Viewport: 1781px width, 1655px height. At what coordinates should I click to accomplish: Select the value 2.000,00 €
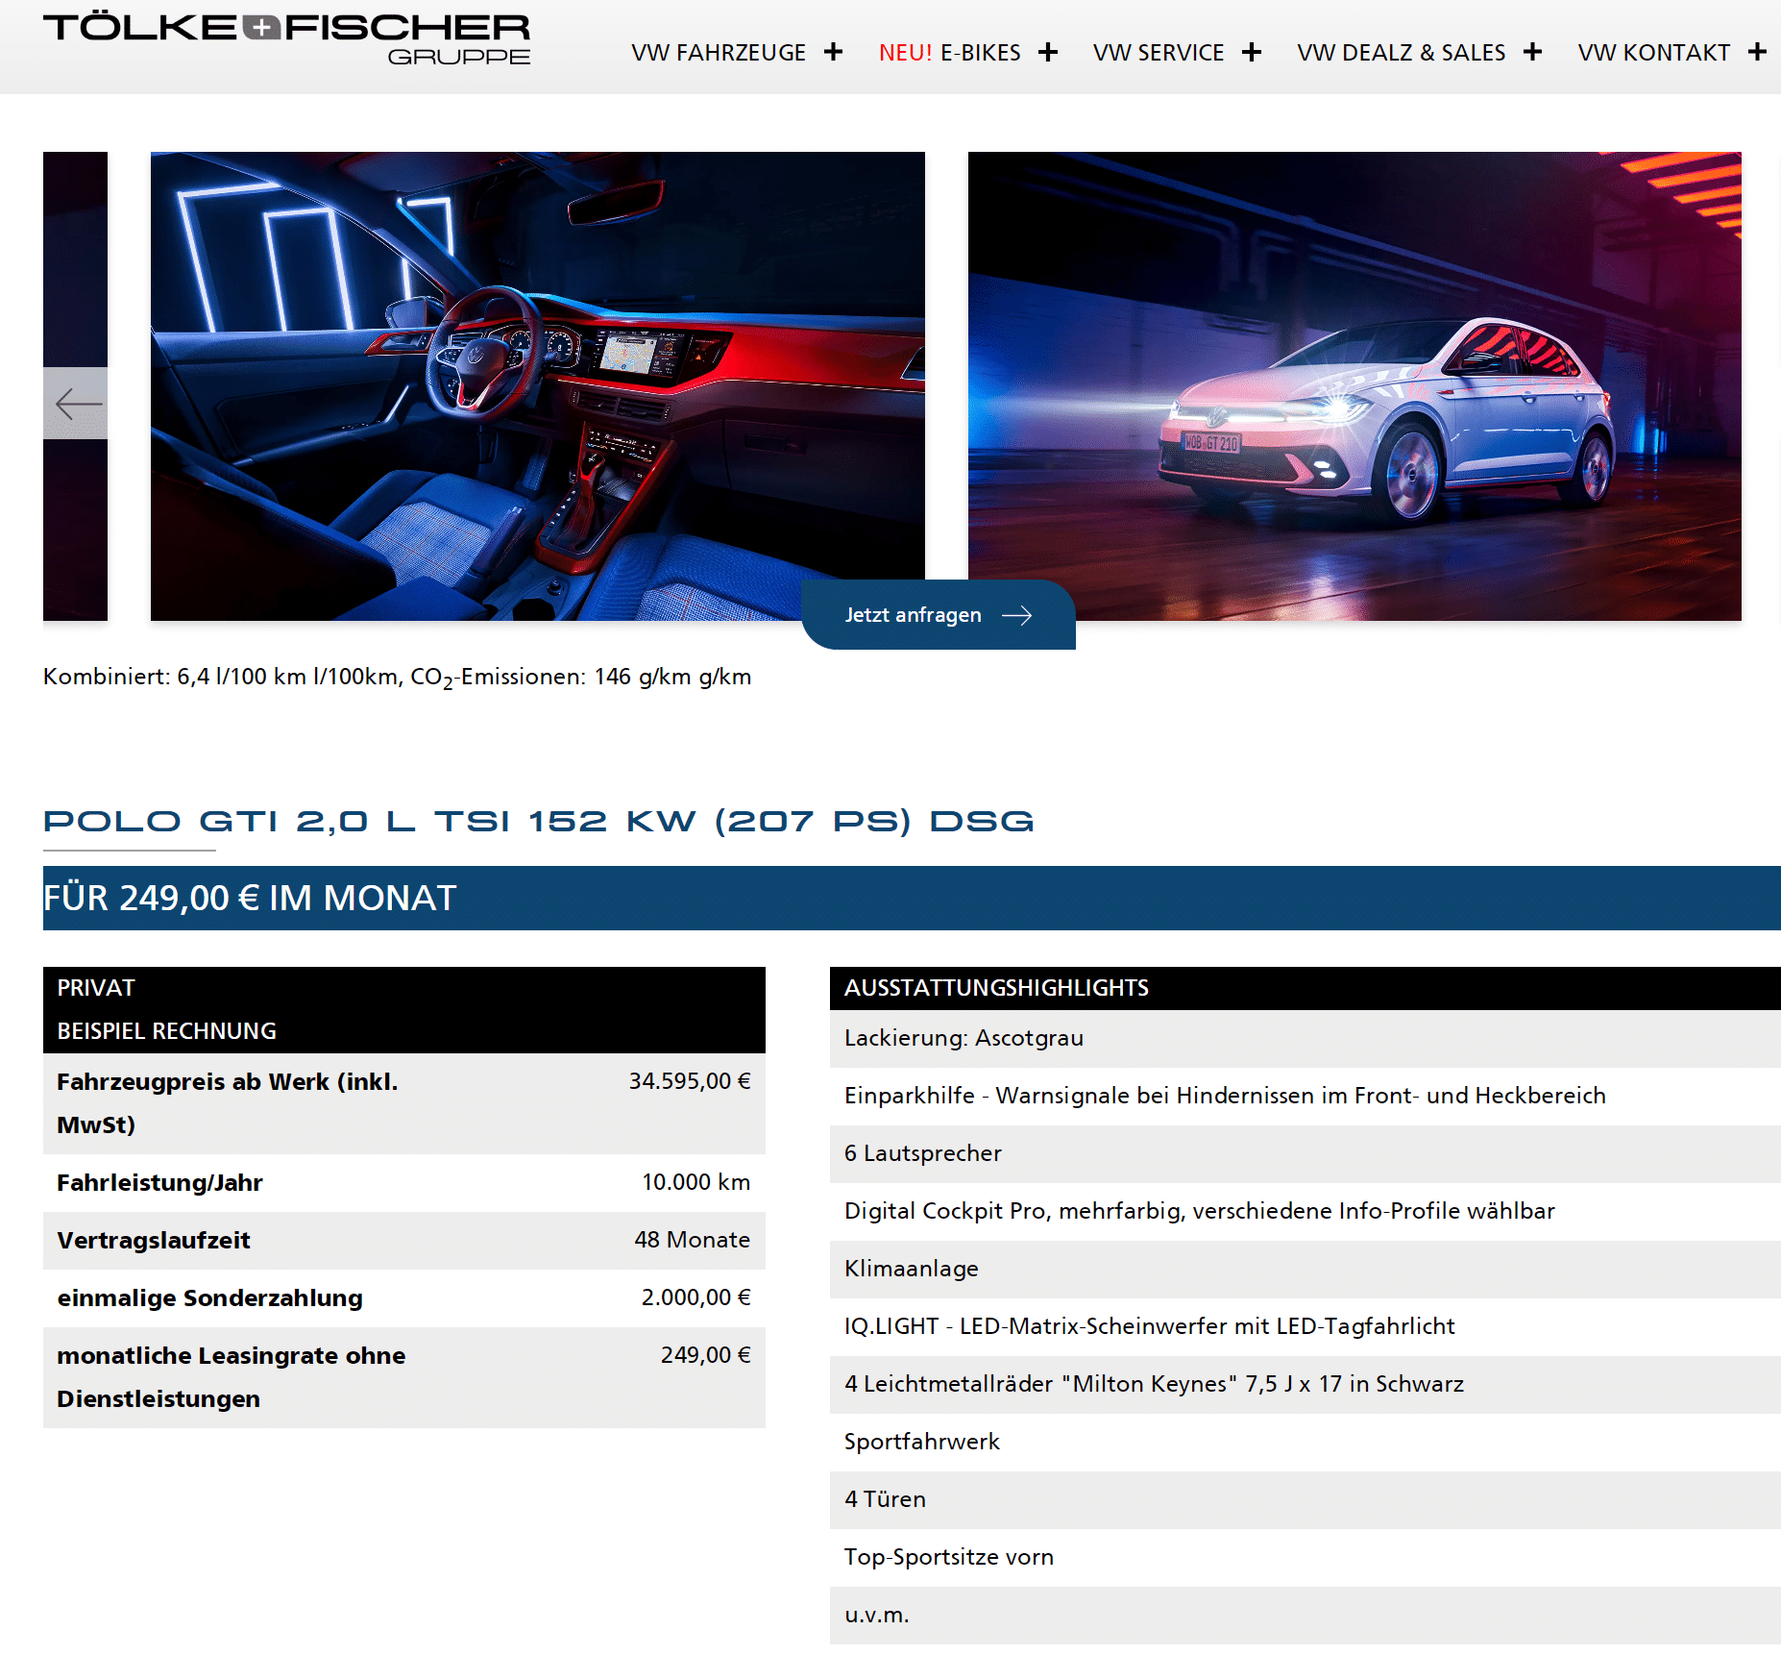(696, 1297)
